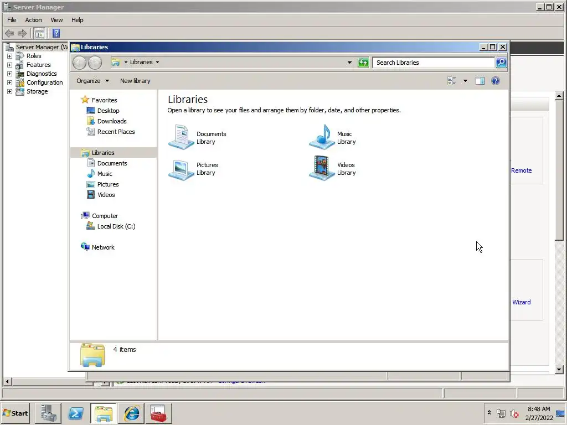The width and height of the screenshot is (567, 425).
Task: Open the Organize dropdown menu
Action: coord(92,81)
